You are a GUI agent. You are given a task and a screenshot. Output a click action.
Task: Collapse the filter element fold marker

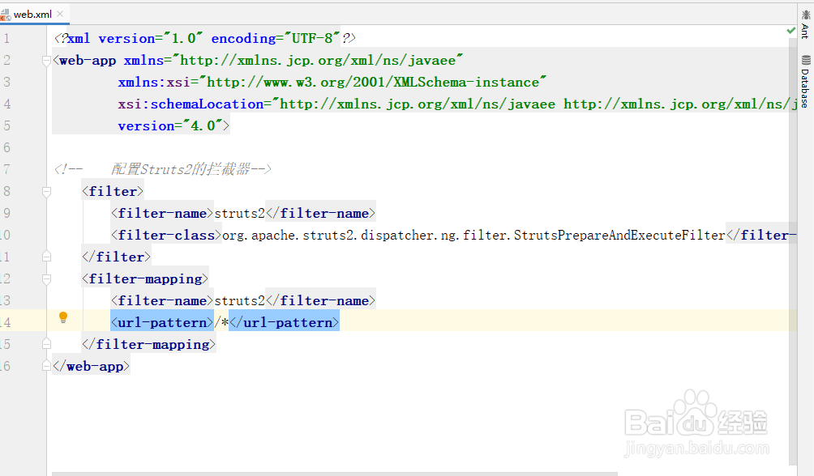click(47, 192)
